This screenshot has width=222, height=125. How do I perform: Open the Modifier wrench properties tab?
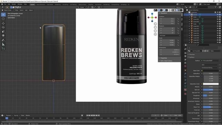pyautogui.click(x=185, y=74)
